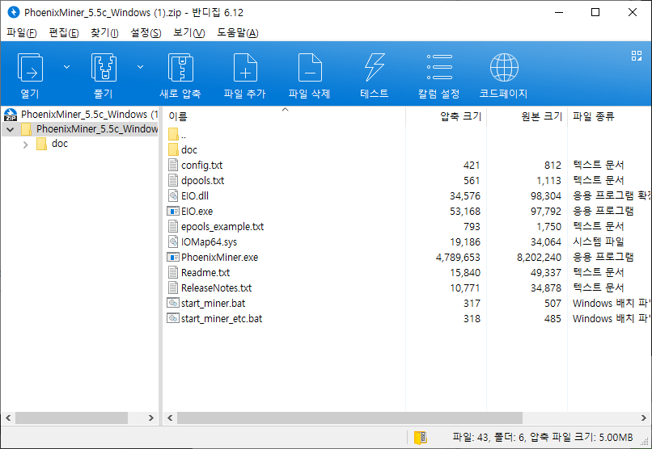Click the file list scroll left arrow

(x=170, y=418)
